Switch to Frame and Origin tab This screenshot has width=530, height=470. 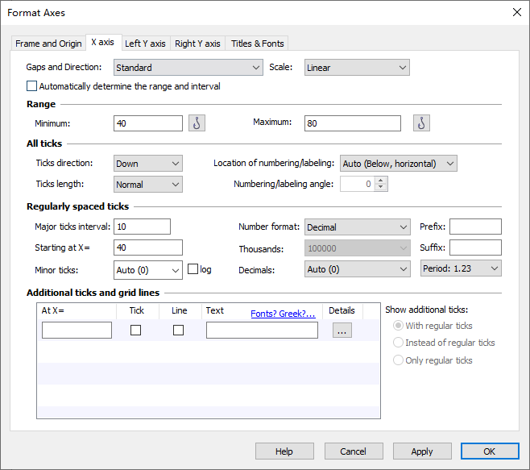pos(48,44)
